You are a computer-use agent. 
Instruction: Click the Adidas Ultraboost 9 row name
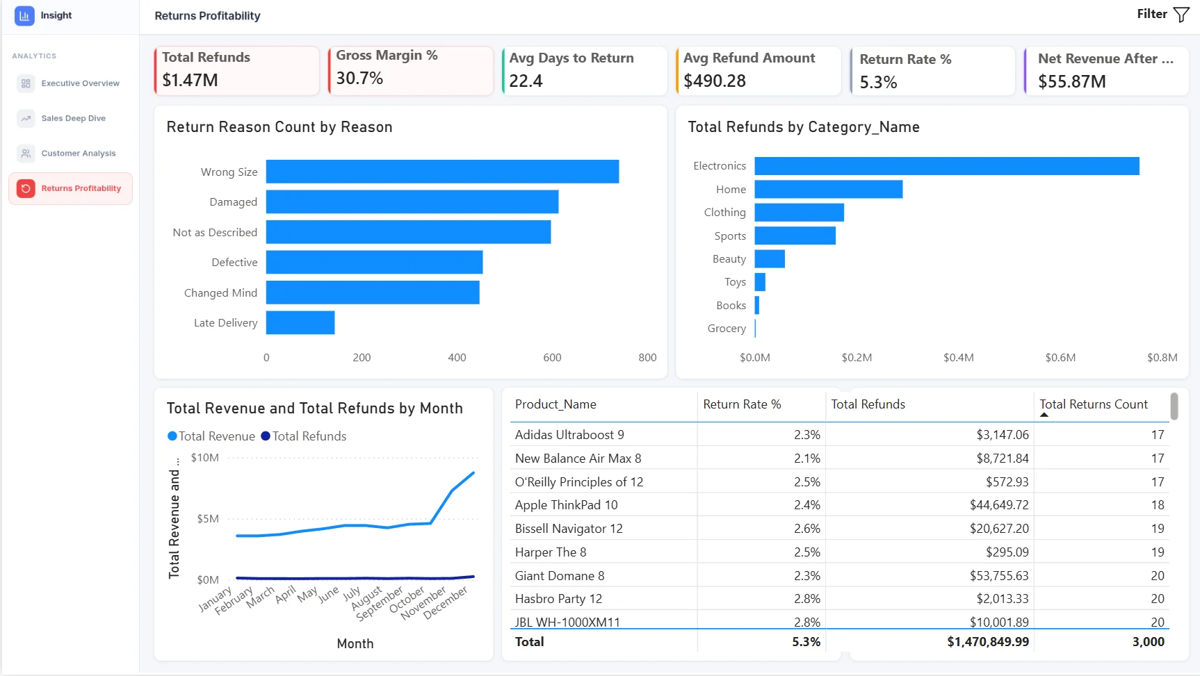click(x=569, y=435)
